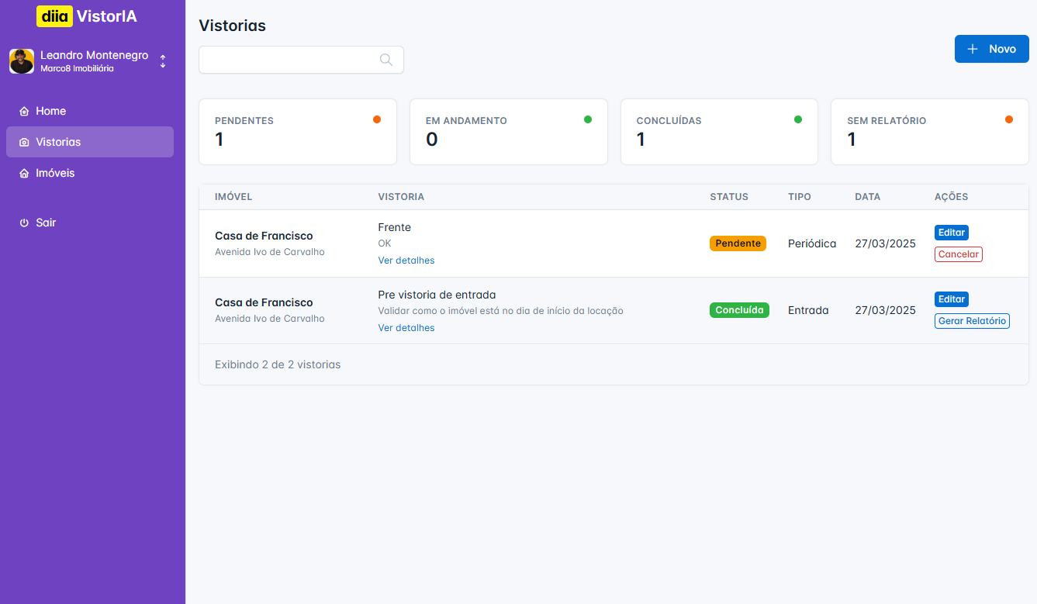This screenshot has width=1037, height=604.
Task: Click the diia VistorIA logo
Action: 87,16
